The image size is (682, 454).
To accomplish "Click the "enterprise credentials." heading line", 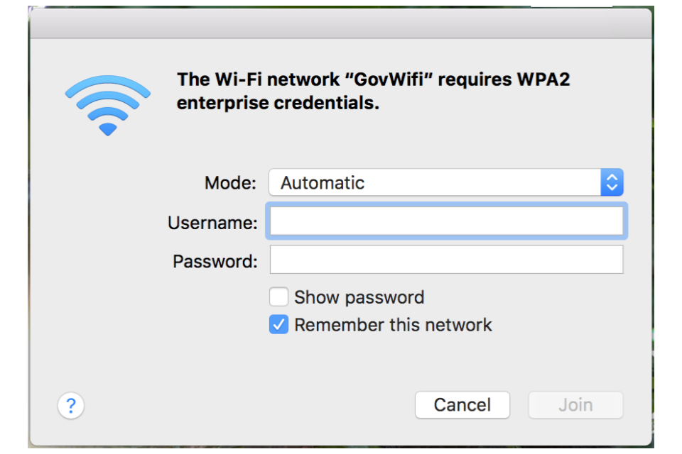I will point(278,104).
